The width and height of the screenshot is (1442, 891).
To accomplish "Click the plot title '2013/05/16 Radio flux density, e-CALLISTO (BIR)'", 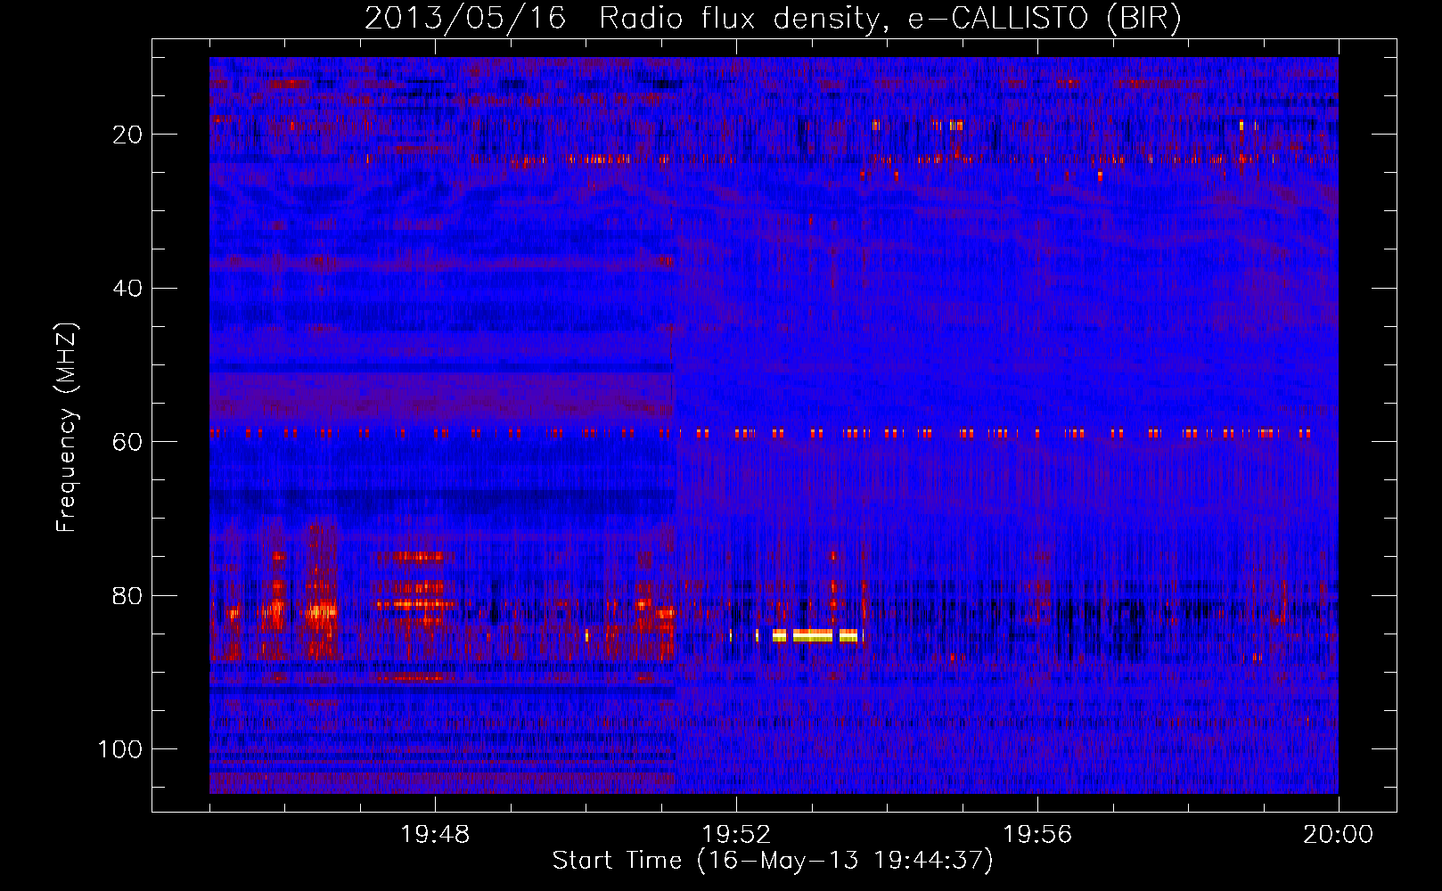I will pos(773,18).
